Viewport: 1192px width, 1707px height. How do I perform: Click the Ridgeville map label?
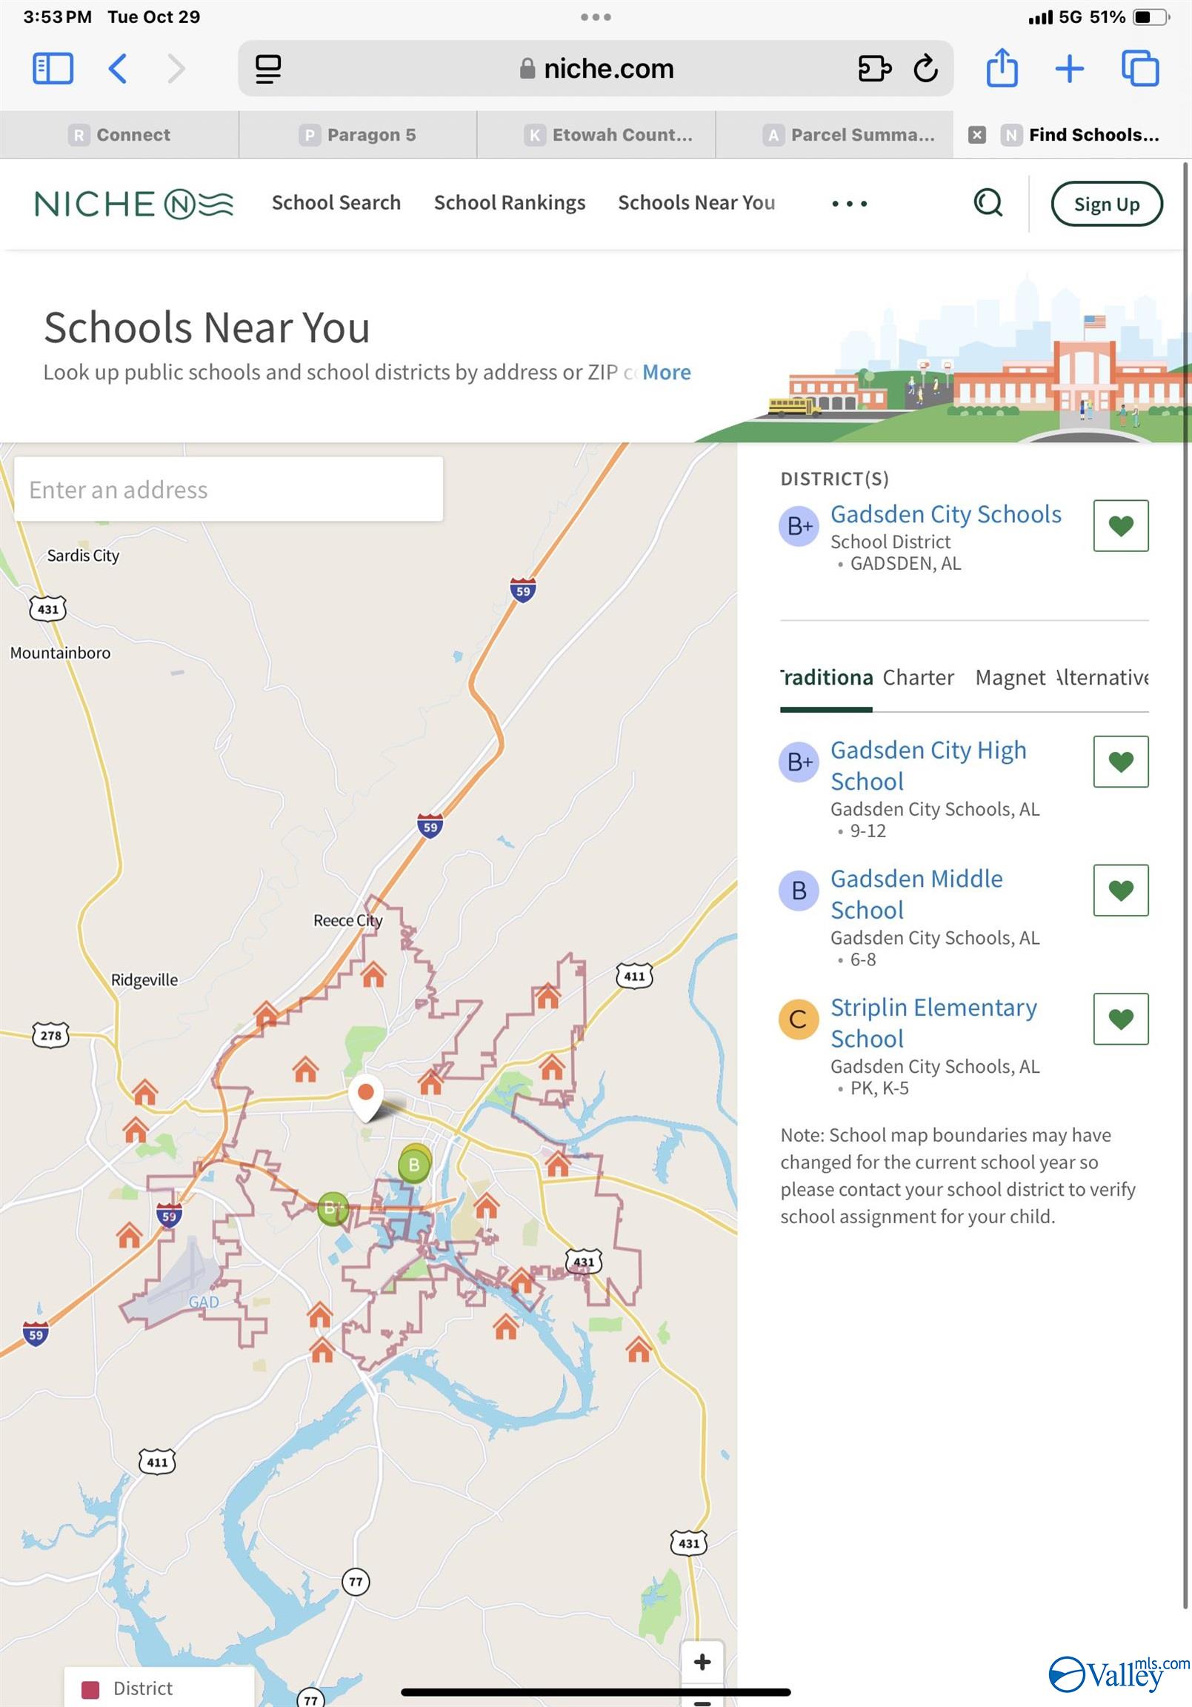pos(144,980)
